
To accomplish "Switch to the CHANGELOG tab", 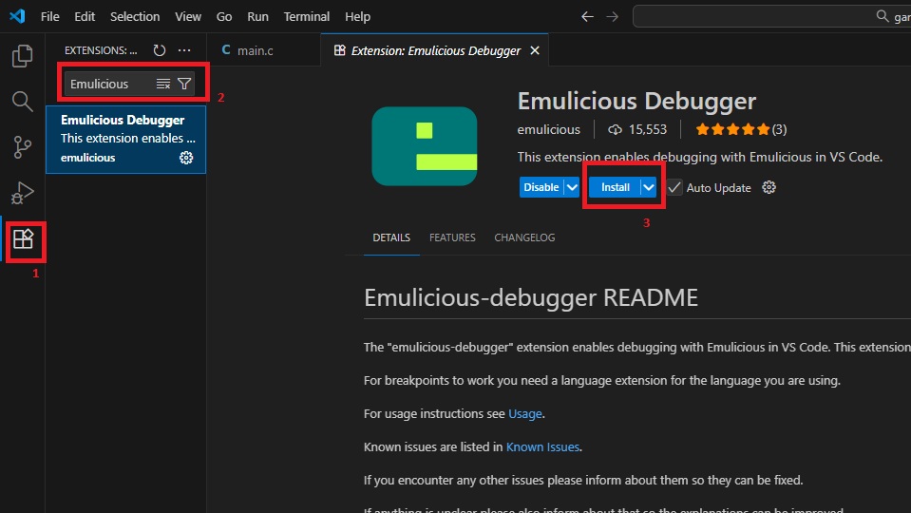I will point(524,237).
